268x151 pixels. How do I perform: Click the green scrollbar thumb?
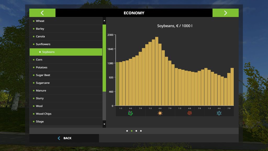[104, 57]
